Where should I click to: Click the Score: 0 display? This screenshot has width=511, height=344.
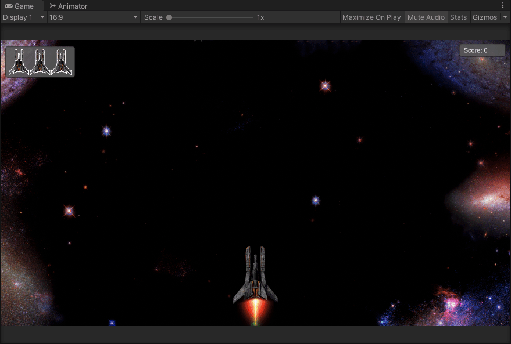(x=481, y=50)
